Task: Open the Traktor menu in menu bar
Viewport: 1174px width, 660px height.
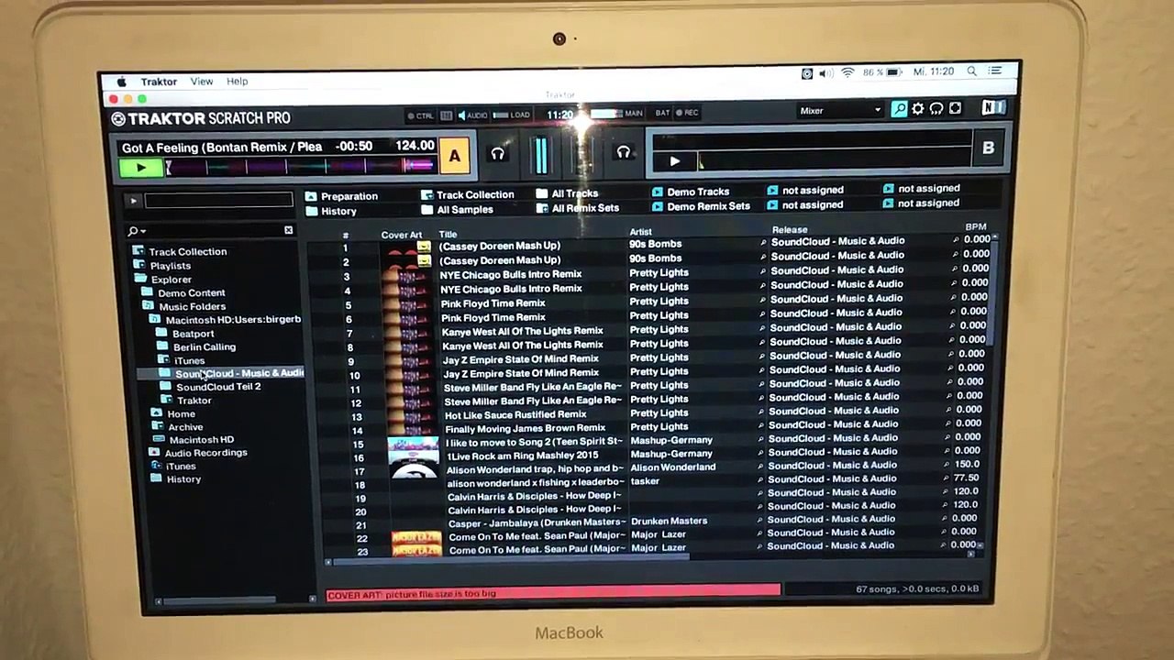Action: tap(159, 82)
